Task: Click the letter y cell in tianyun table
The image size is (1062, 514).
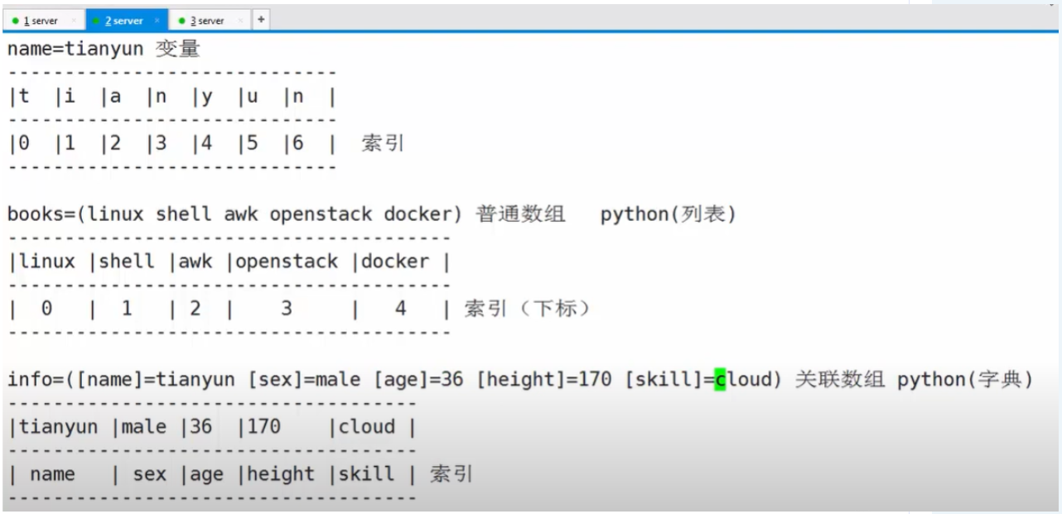Action: [206, 97]
